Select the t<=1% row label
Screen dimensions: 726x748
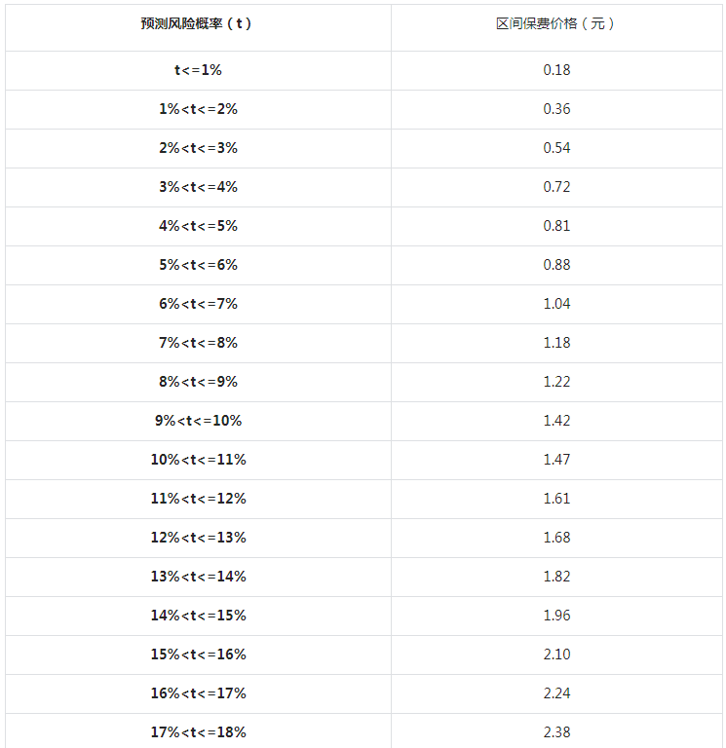coord(198,70)
